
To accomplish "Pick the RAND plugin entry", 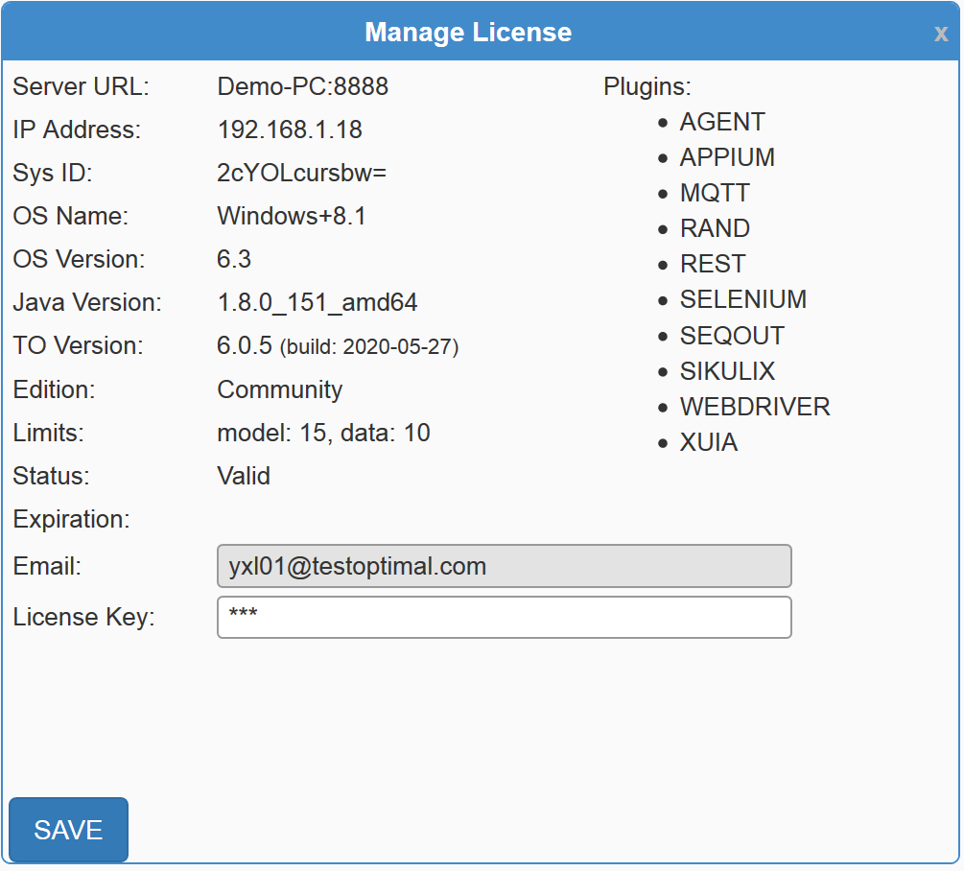I will coord(715,228).
